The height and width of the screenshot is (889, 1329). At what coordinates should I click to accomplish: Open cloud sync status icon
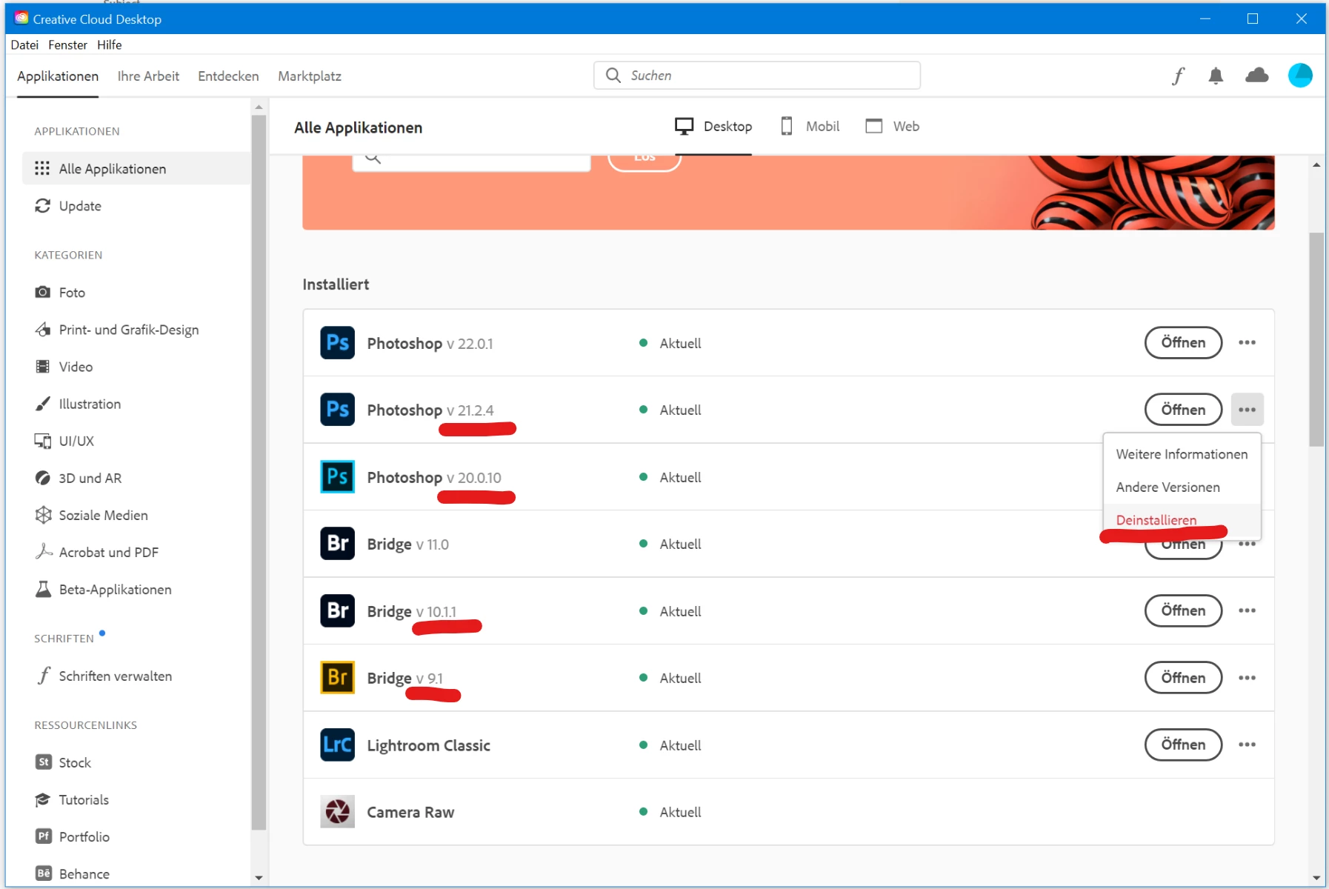pyautogui.click(x=1257, y=75)
